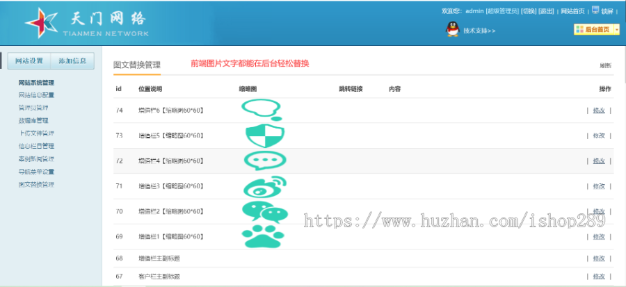
Task: Click the 位置说明 column header
Action: (x=150, y=89)
